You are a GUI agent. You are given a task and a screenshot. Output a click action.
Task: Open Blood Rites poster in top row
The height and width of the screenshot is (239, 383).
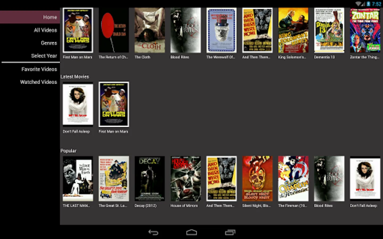pyautogui.click(x=186, y=30)
